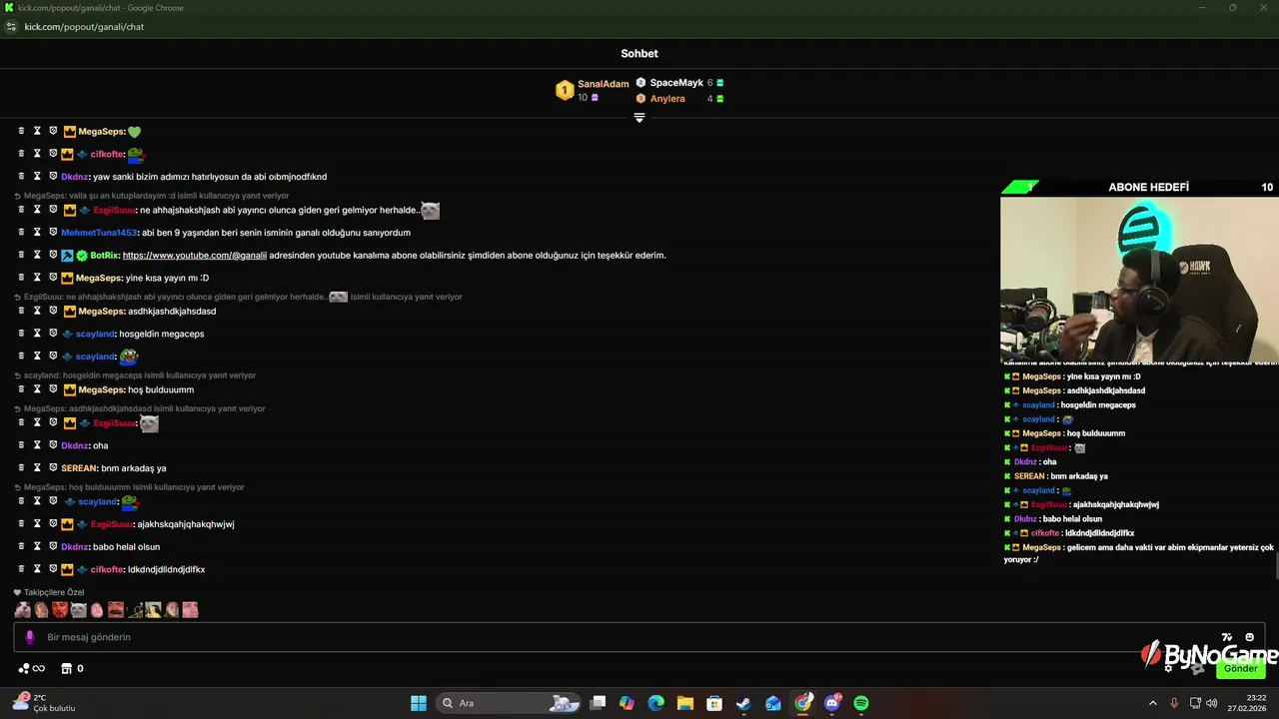Open SpaceMayk's leaderboard entry
The width and height of the screenshot is (1279, 719).
click(x=680, y=83)
